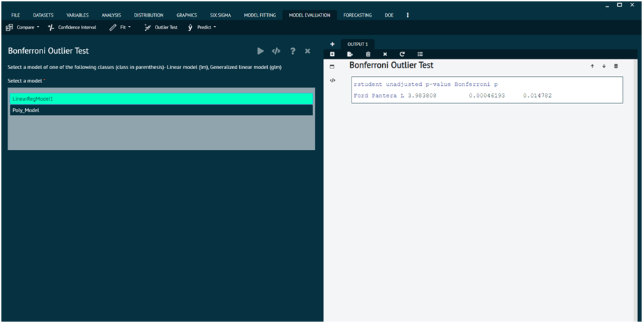The height and width of the screenshot is (323, 643).
Task: Open the DOE tab
Action: pyautogui.click(x=388, y=15)
